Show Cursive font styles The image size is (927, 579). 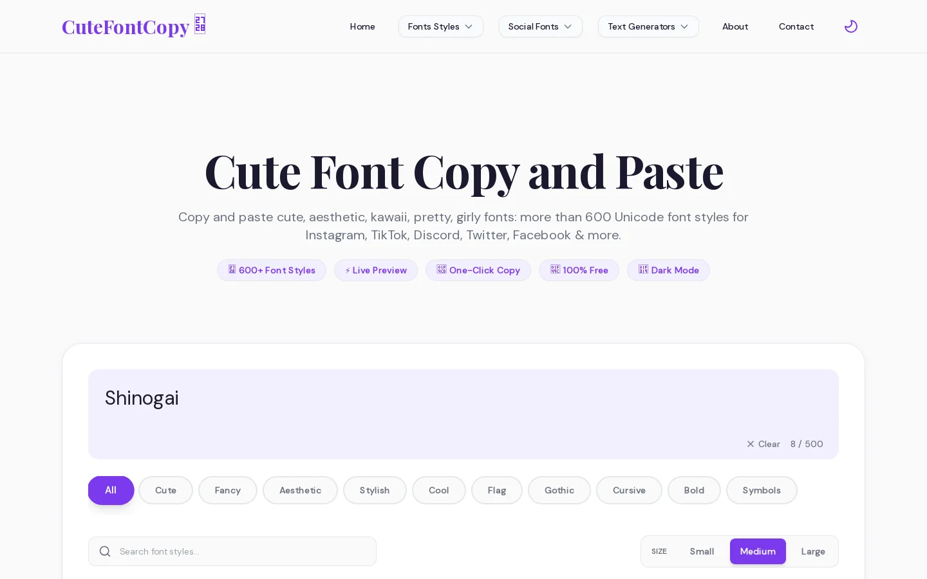tap(629, 490)
